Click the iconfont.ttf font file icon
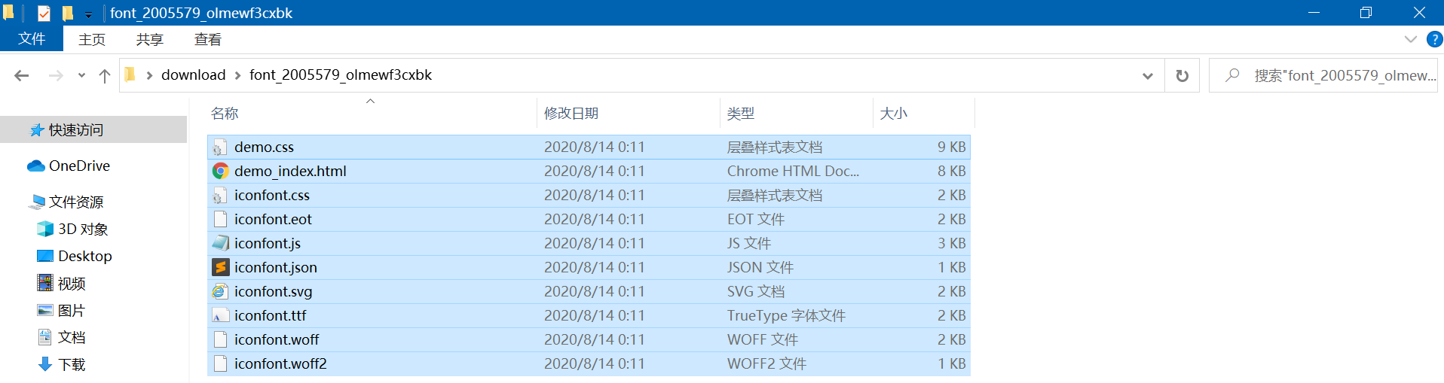Viewport: 1444px width, 383px height. coord(220,316)
